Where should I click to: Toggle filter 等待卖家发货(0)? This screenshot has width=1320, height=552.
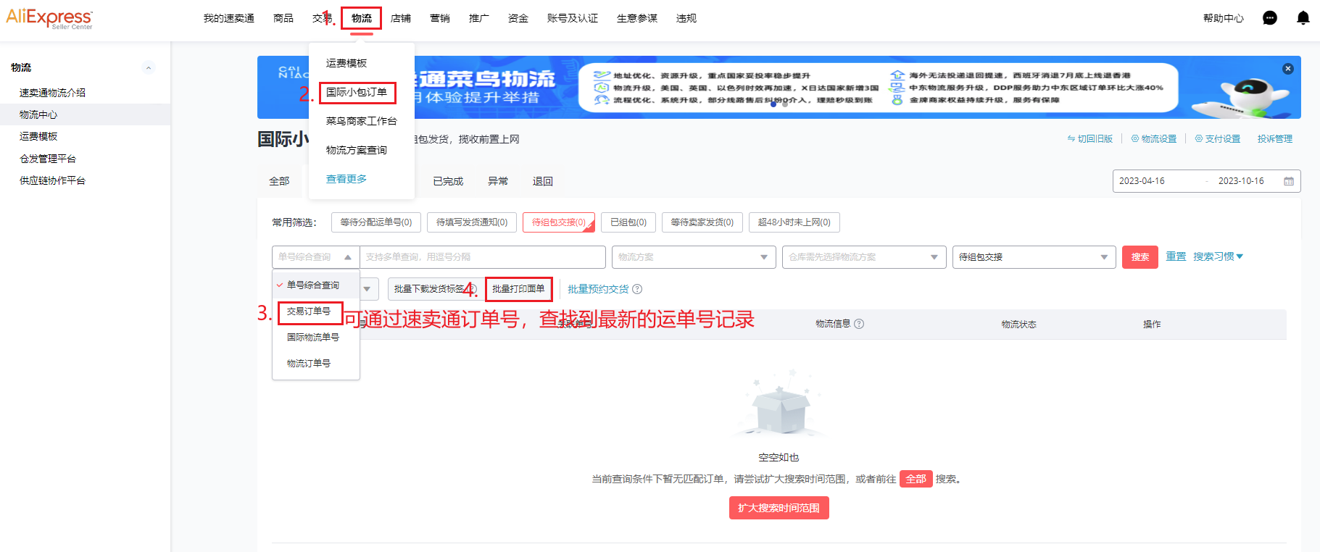(x=702, y=222)
